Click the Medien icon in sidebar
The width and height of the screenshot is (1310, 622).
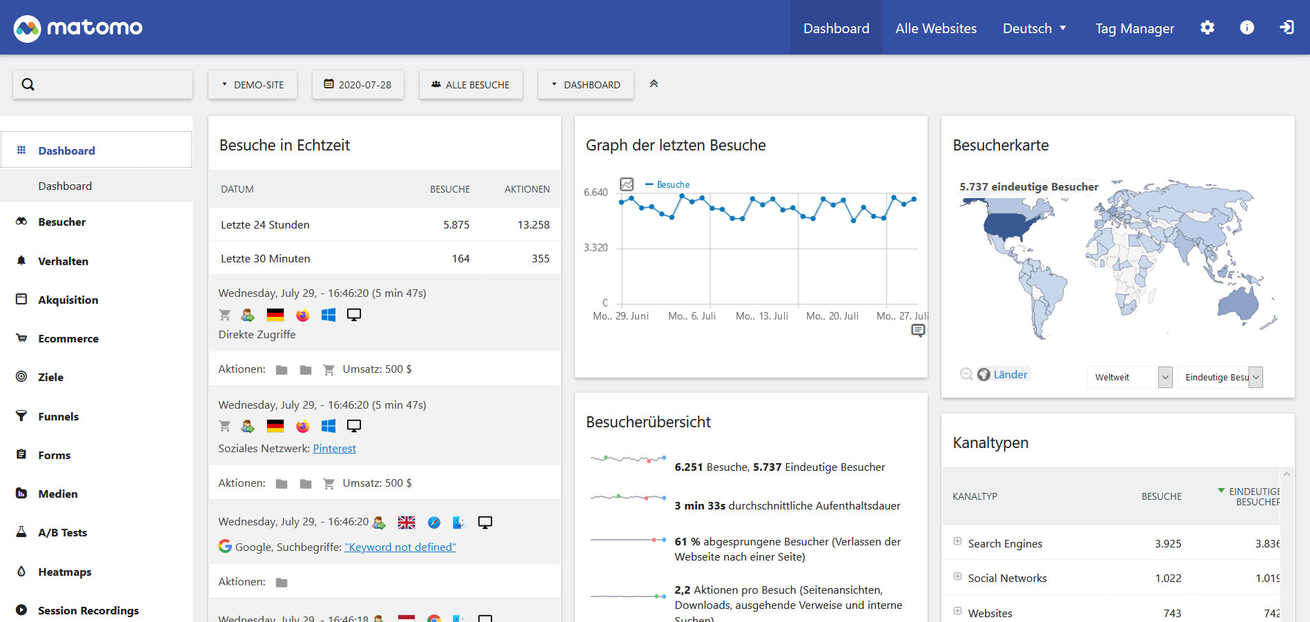[x=21, y=493]
